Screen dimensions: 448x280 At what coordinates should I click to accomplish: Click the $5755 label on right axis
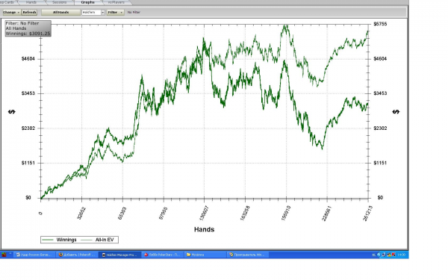click(380, 24)
